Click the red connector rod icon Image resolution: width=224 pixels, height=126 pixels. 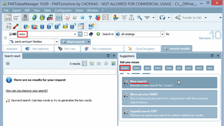(16, 27)
